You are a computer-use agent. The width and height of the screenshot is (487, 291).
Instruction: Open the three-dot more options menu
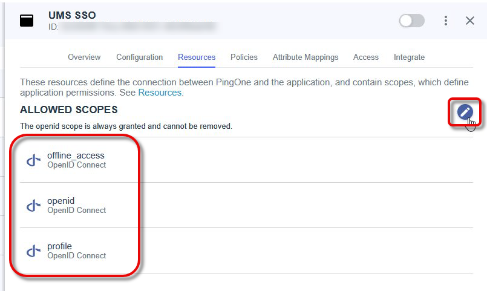[446, 21]
